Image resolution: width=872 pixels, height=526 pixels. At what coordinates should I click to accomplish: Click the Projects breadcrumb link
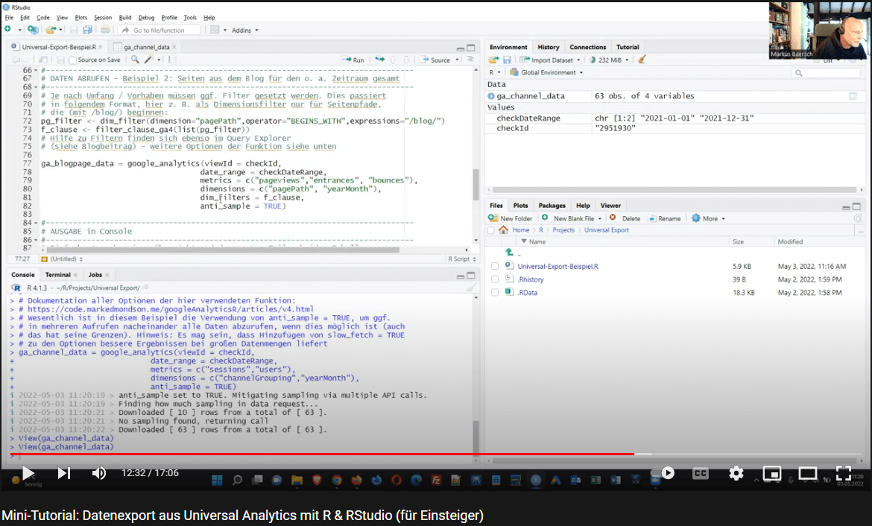coord(563,230)
